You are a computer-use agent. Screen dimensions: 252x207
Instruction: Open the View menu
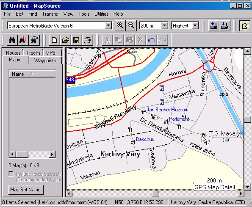pyautogui.click(x=69, y=14)
